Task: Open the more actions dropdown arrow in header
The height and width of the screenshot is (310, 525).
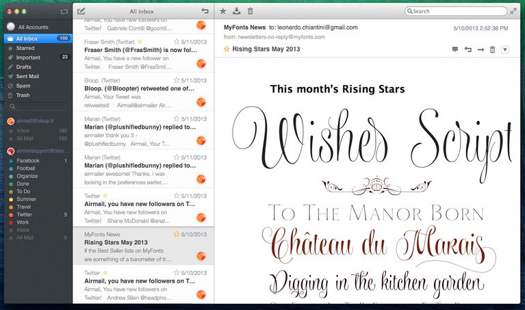Action: [505, 49]
